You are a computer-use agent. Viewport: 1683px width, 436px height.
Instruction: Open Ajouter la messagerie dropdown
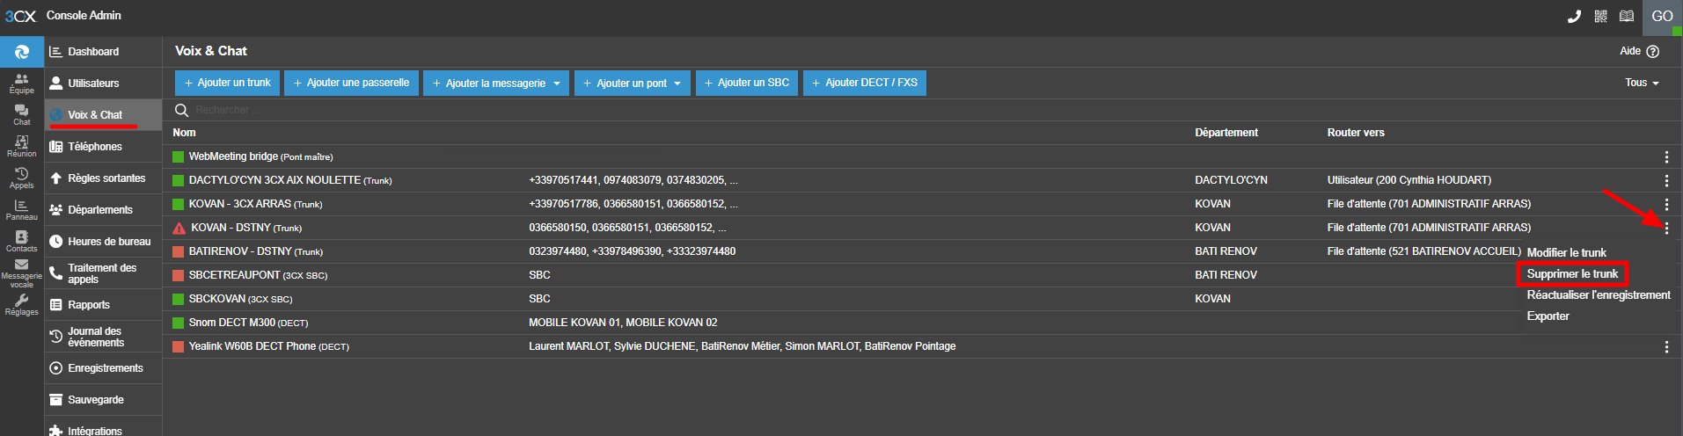496,83
